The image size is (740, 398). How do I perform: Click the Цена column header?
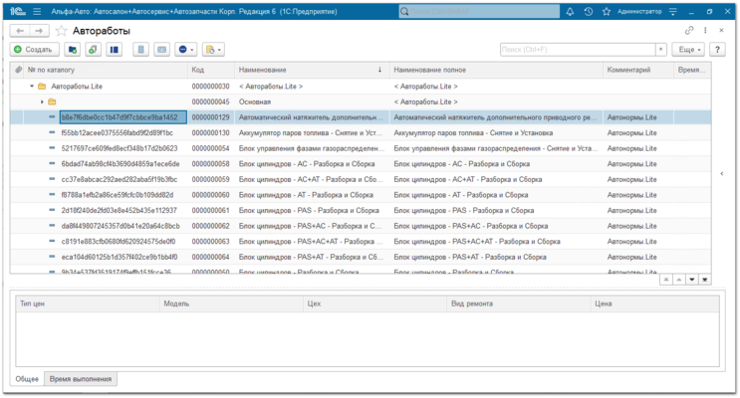pyautogui.click(x=655, y=303)
